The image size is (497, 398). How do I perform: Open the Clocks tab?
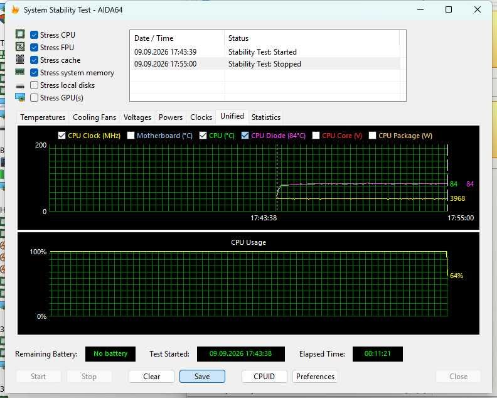(x=201, y=117)
